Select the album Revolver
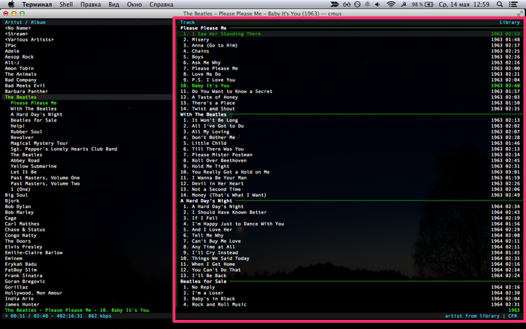 22,137
